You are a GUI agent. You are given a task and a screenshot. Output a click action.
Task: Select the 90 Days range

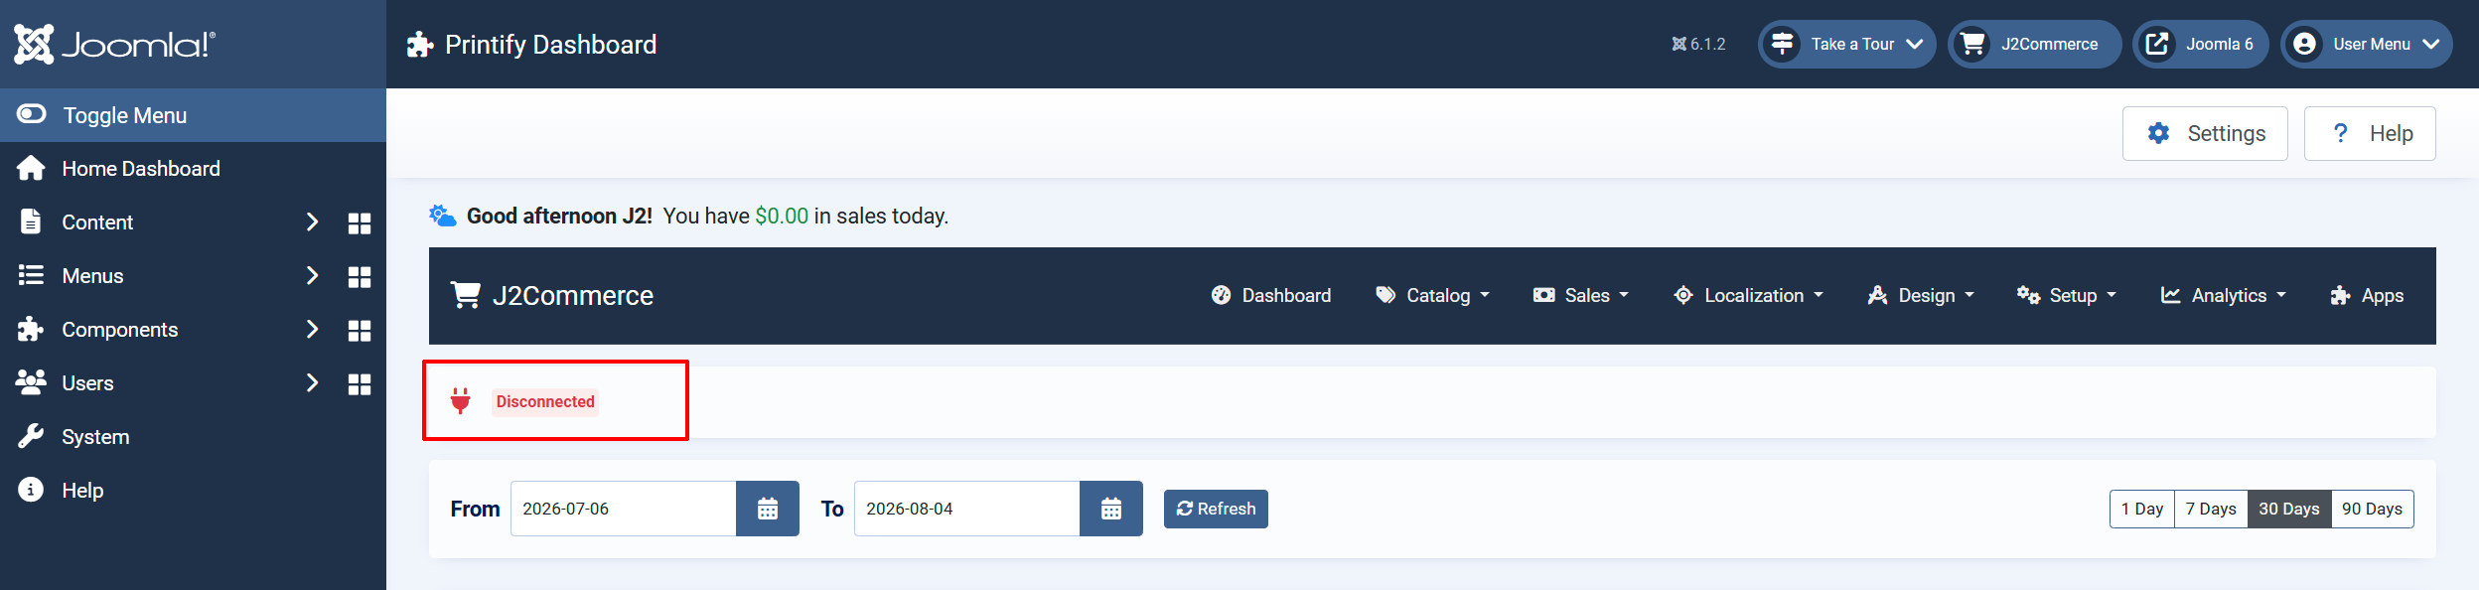2373,509
